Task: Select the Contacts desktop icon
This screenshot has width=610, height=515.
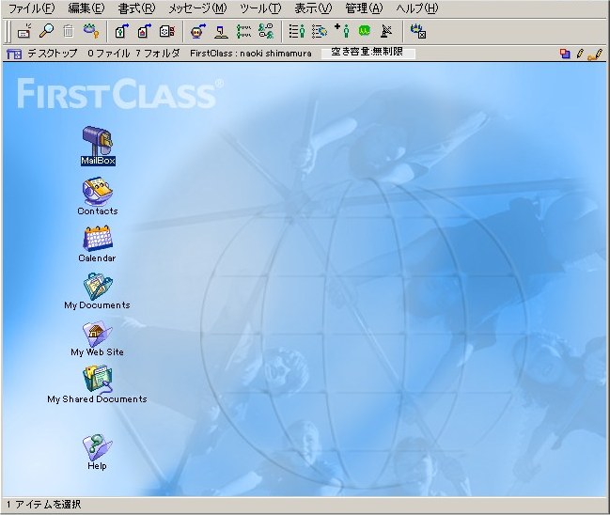Action: [x=97, y=196]
